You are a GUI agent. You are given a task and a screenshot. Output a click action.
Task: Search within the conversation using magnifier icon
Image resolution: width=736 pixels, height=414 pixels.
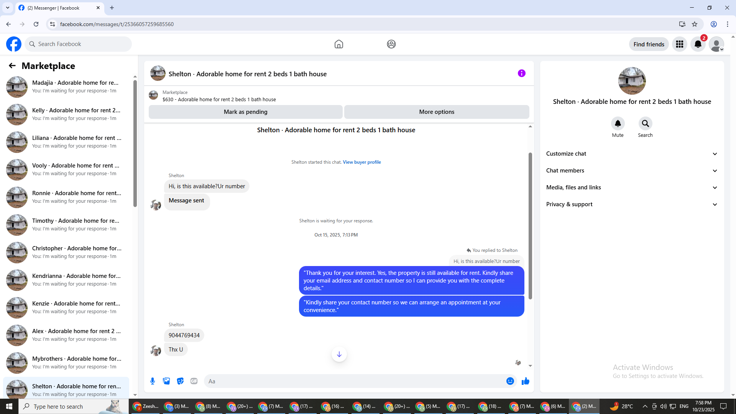pyautogui.click(x=645, y=123)
